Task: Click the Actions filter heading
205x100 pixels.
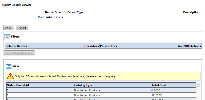Action: click(196, 46)
